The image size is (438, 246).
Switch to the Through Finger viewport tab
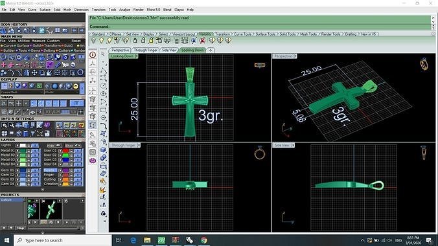point(146,50)
